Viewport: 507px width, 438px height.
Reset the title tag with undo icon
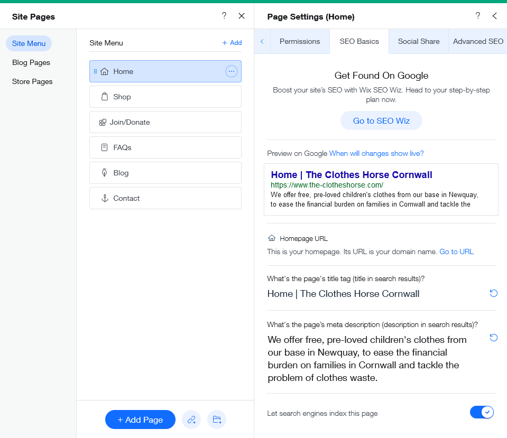click(x=493, y=293)
